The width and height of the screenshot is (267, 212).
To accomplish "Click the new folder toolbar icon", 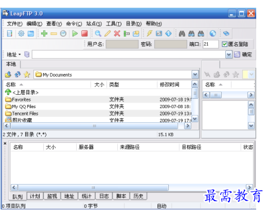I will (x=136, y=33).
